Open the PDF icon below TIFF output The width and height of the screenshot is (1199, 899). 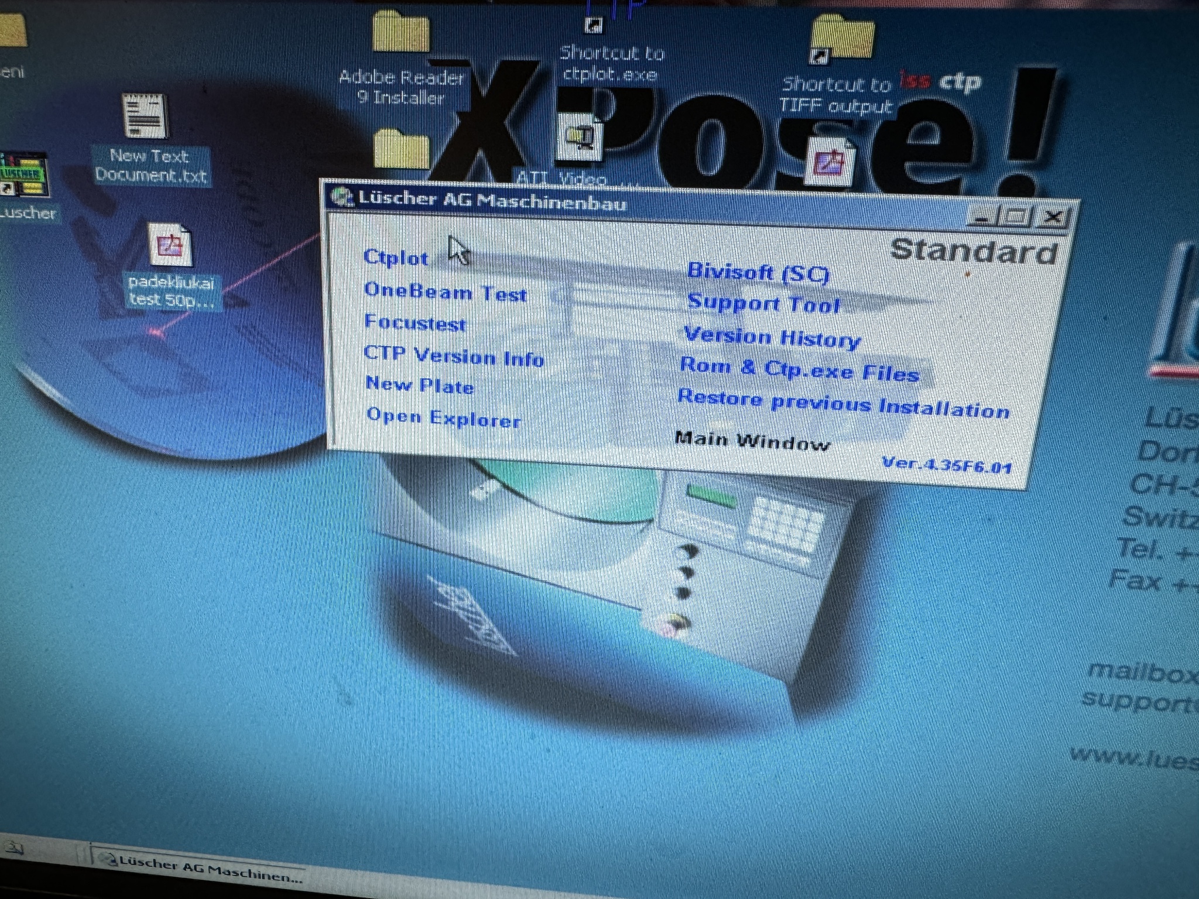pos(830,161)
